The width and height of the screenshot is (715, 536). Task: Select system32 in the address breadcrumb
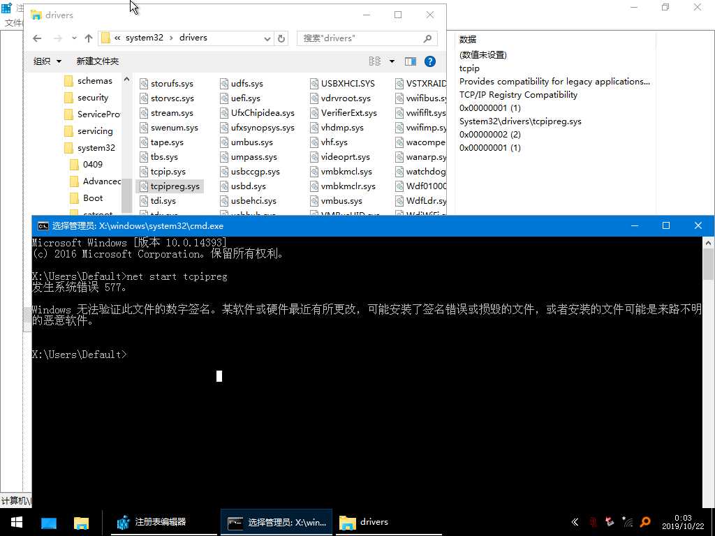(144, 38)
